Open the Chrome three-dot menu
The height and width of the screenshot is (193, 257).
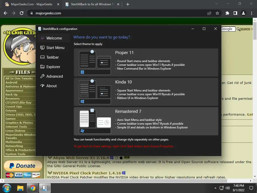[251, 13]
